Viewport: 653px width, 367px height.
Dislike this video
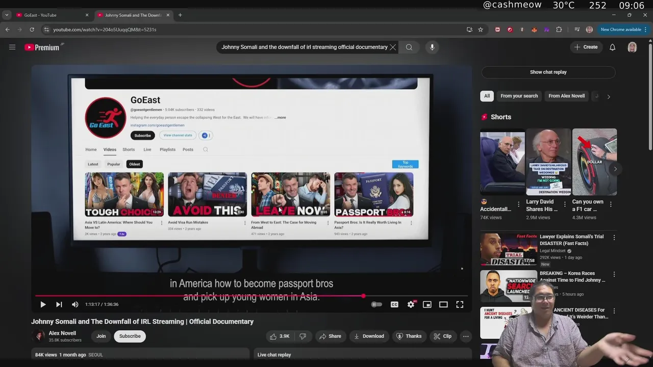(303, 336)
